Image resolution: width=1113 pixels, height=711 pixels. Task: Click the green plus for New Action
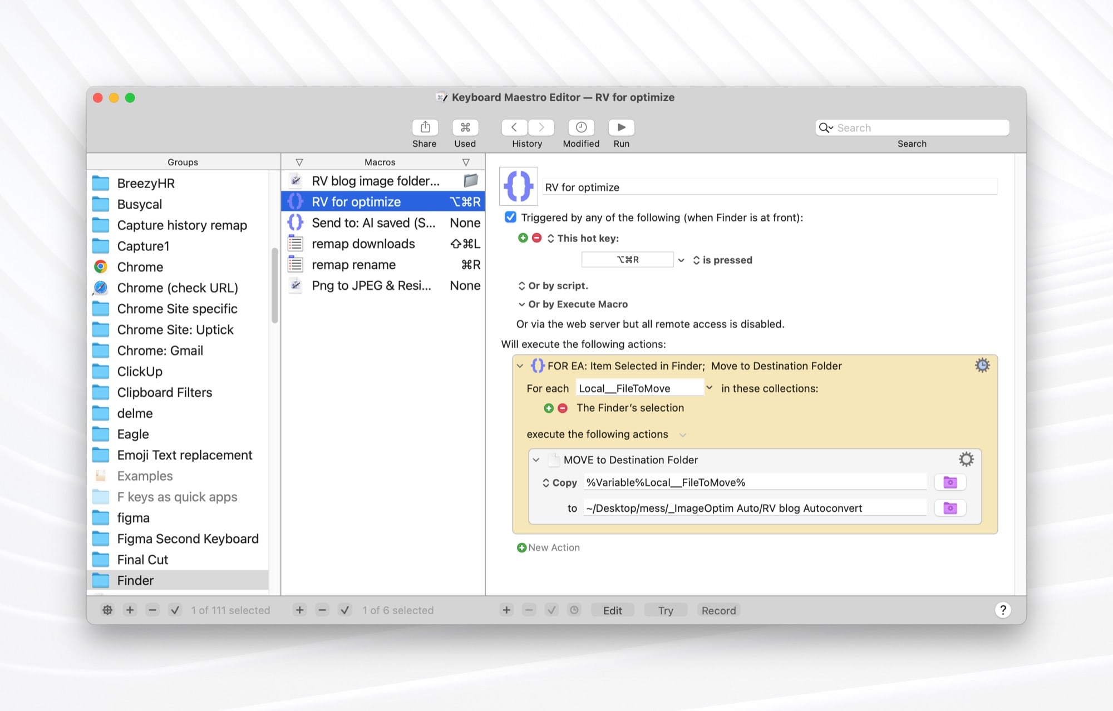pos(521,548)
